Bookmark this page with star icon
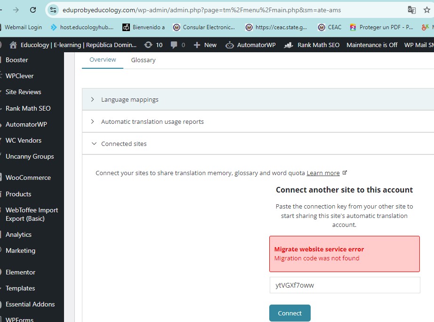This screenshot has height=322, width=434. pos(427,10)
